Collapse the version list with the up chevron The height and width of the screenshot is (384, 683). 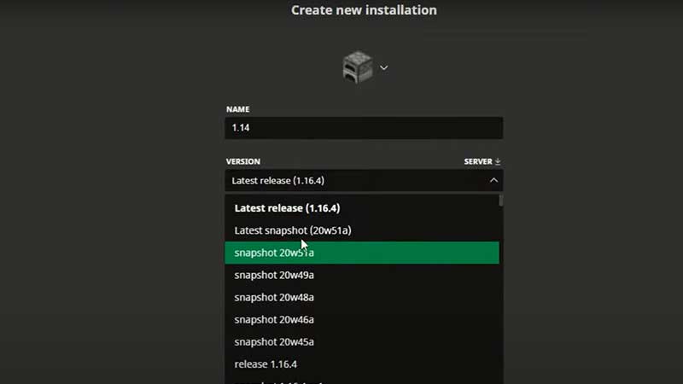tap(493, 180)
